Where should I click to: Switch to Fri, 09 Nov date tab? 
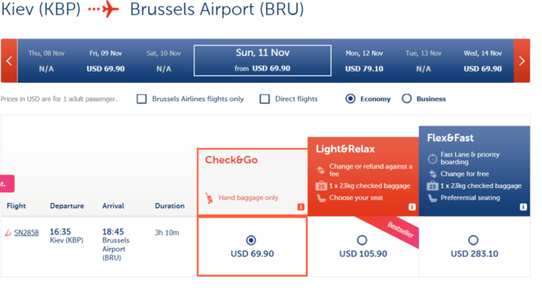point(105,61)
